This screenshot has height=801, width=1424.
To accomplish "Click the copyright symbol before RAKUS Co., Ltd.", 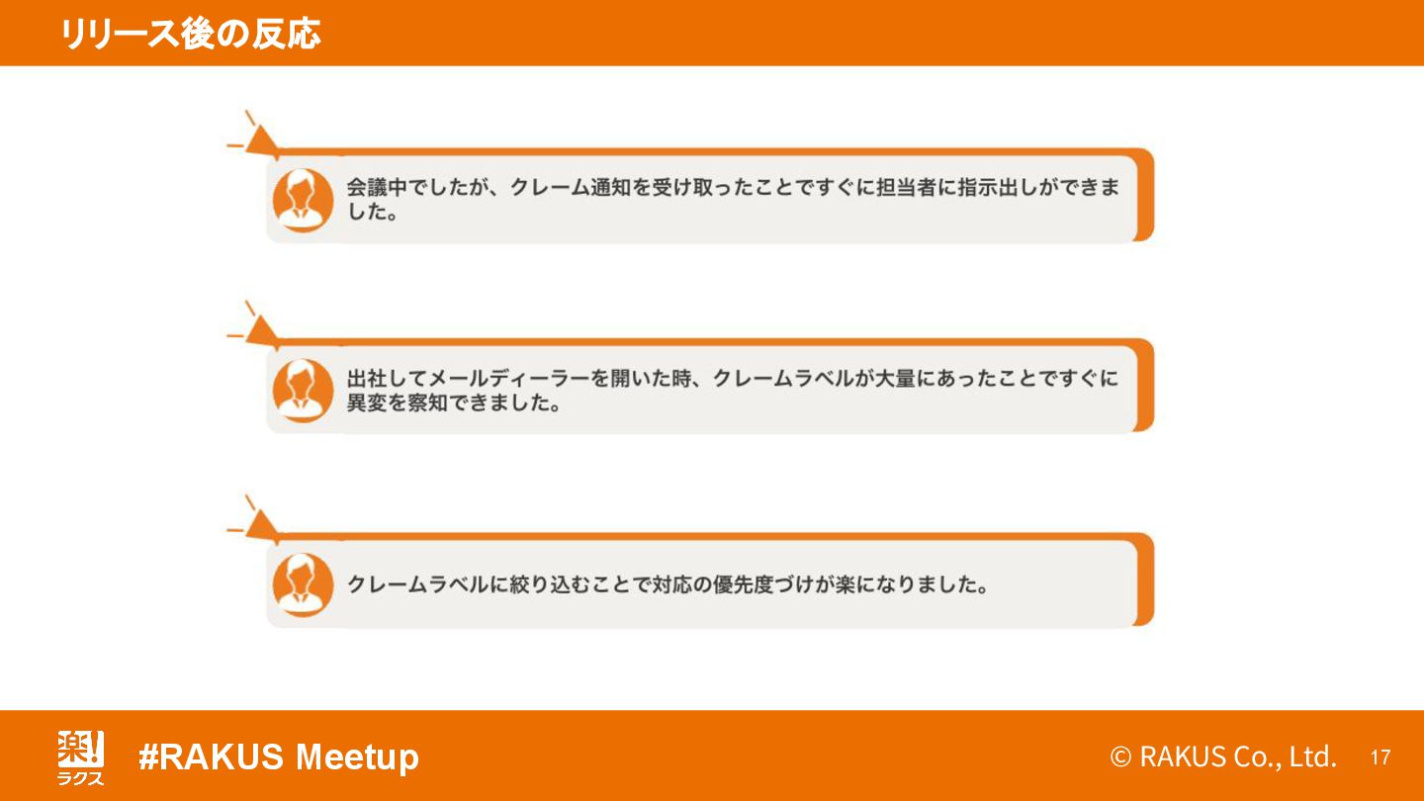I will (1120, 757).
